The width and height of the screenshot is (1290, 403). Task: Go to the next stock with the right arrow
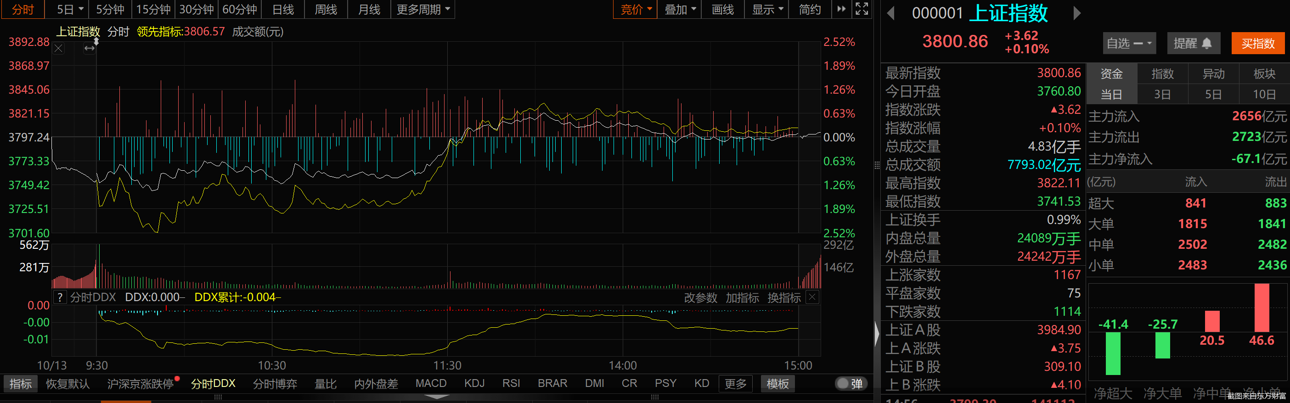pyautogui.click(x=1076, y=13)
